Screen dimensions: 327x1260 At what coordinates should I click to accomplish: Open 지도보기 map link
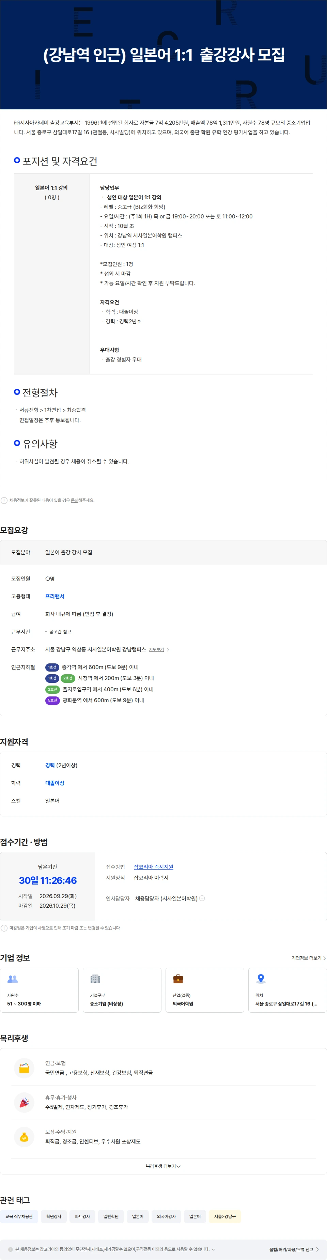point(156,649)
